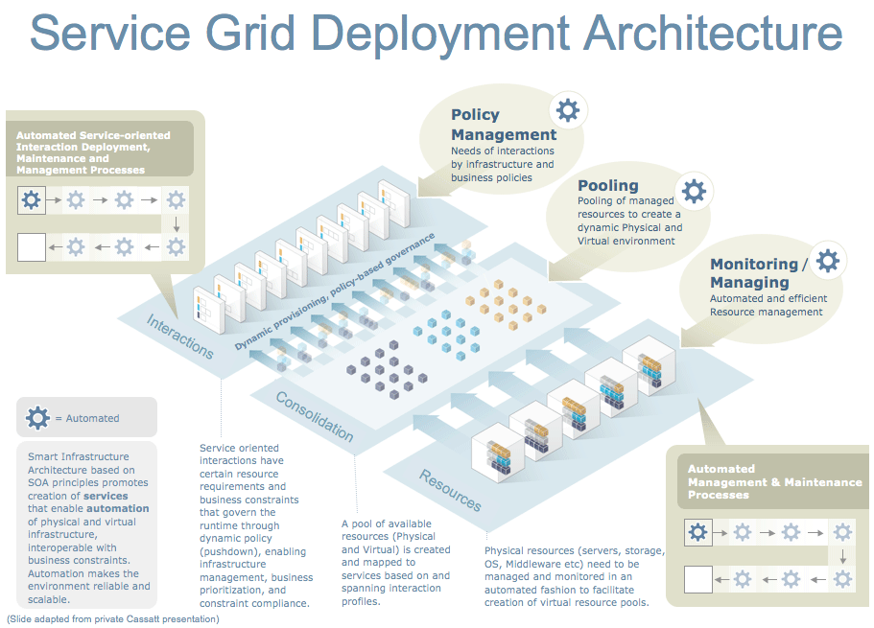The image size is (874, 628).
Task: Select the dark gray cube cluster
Action: coord(387,370)
